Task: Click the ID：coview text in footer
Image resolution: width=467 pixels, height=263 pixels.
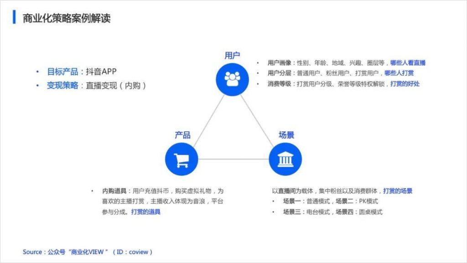Action: point(133,252)
